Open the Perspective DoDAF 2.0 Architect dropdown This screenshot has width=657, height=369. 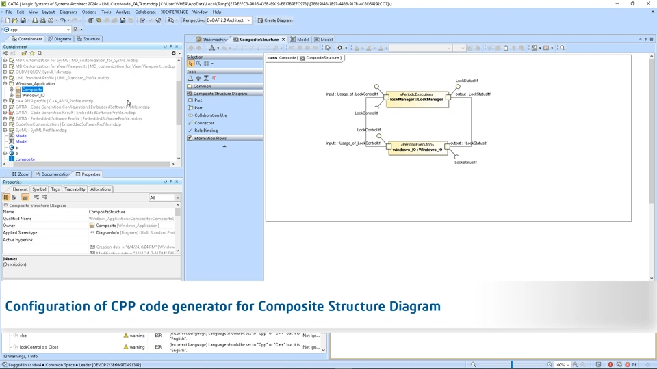pos(229,20)
